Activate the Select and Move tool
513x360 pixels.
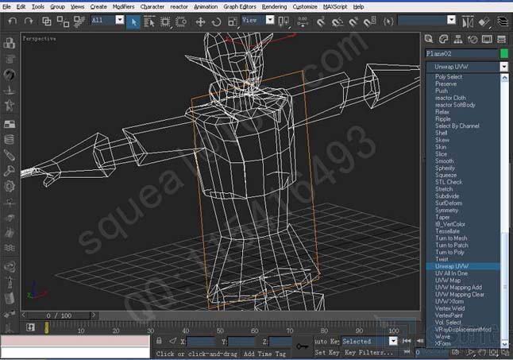(200, 22)
